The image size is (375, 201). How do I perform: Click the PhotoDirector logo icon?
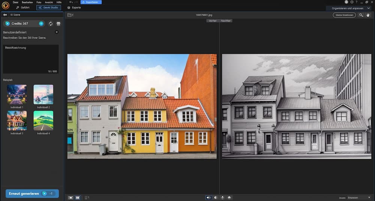pyautogui.click(x=6, y=5)
